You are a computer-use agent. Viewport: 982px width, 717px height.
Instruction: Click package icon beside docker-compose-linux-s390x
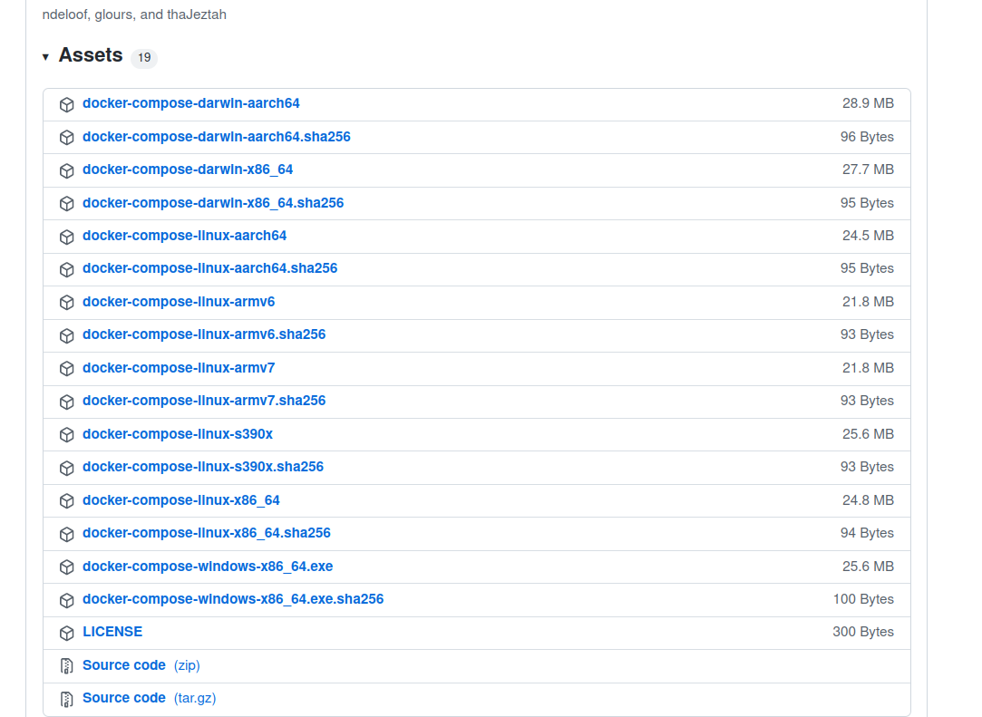67,435
